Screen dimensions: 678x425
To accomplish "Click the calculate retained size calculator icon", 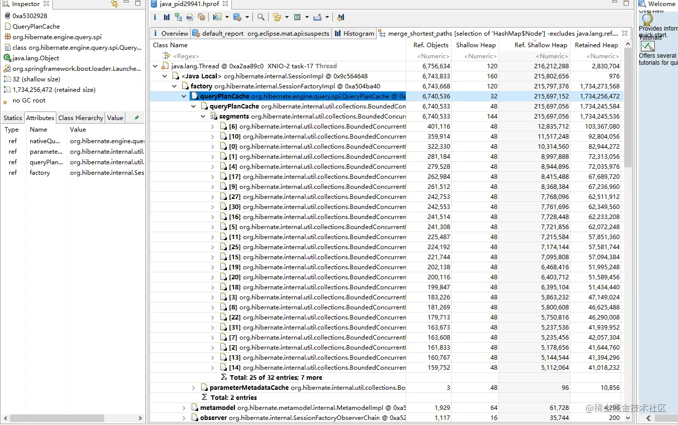I will coord(297,17).
